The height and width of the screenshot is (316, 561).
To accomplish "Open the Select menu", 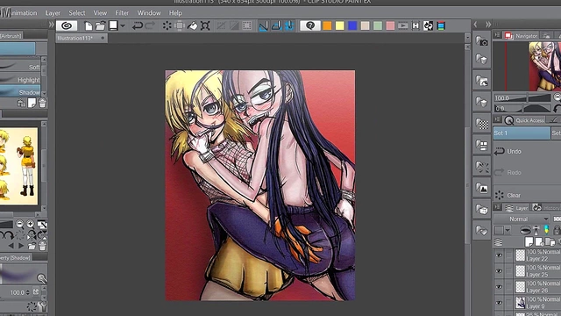I will [x=77, y=13].
